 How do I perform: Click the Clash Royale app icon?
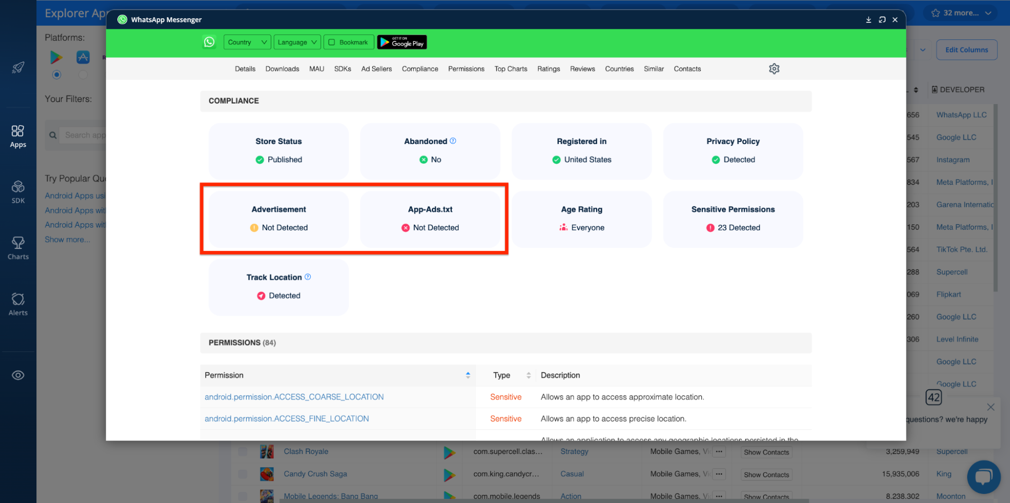[267, 451]
